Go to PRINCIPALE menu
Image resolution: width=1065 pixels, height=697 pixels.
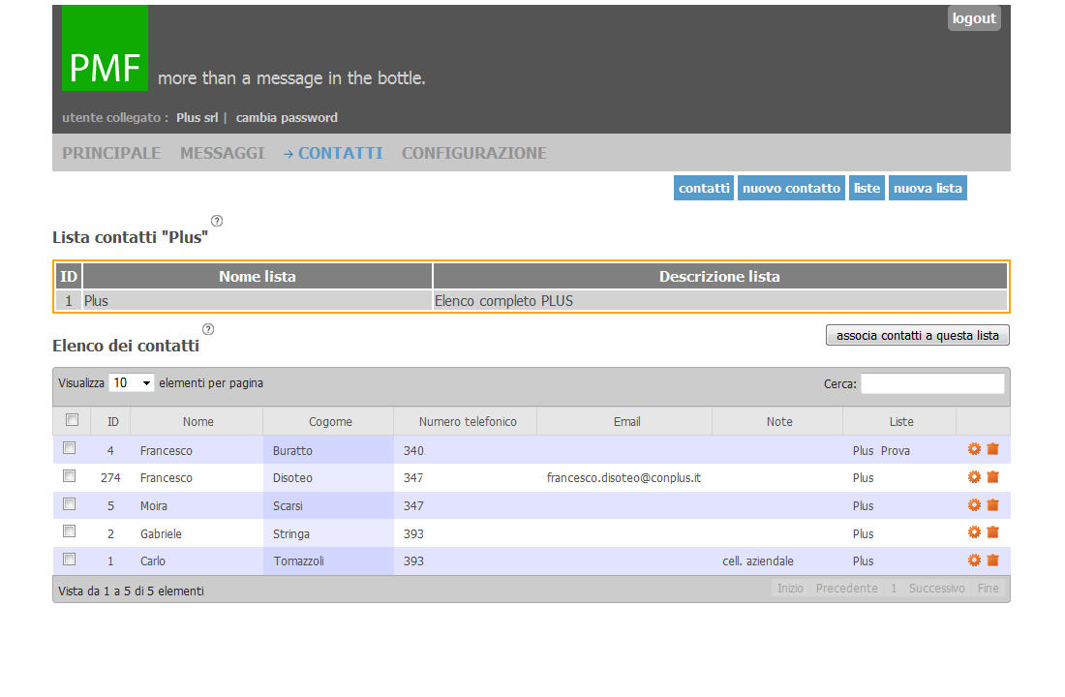(111, 153)
